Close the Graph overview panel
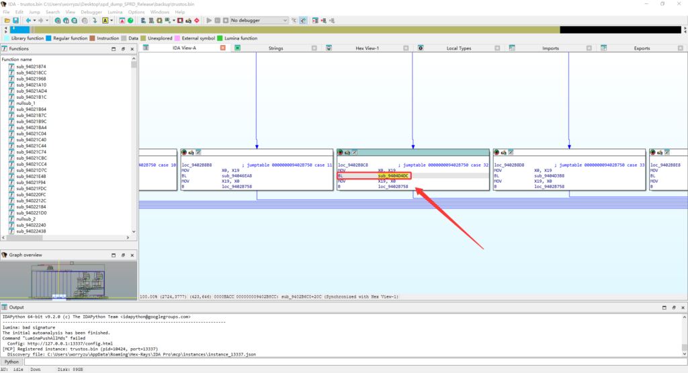The image size is (688, 373). 132,255
